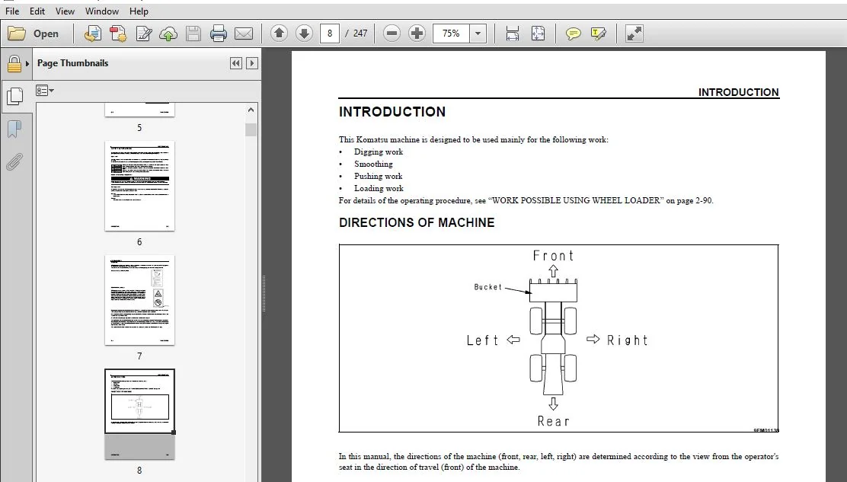Select the Highlight Text tool
Viewport: 847px width, 482px height.
point(599,34)
